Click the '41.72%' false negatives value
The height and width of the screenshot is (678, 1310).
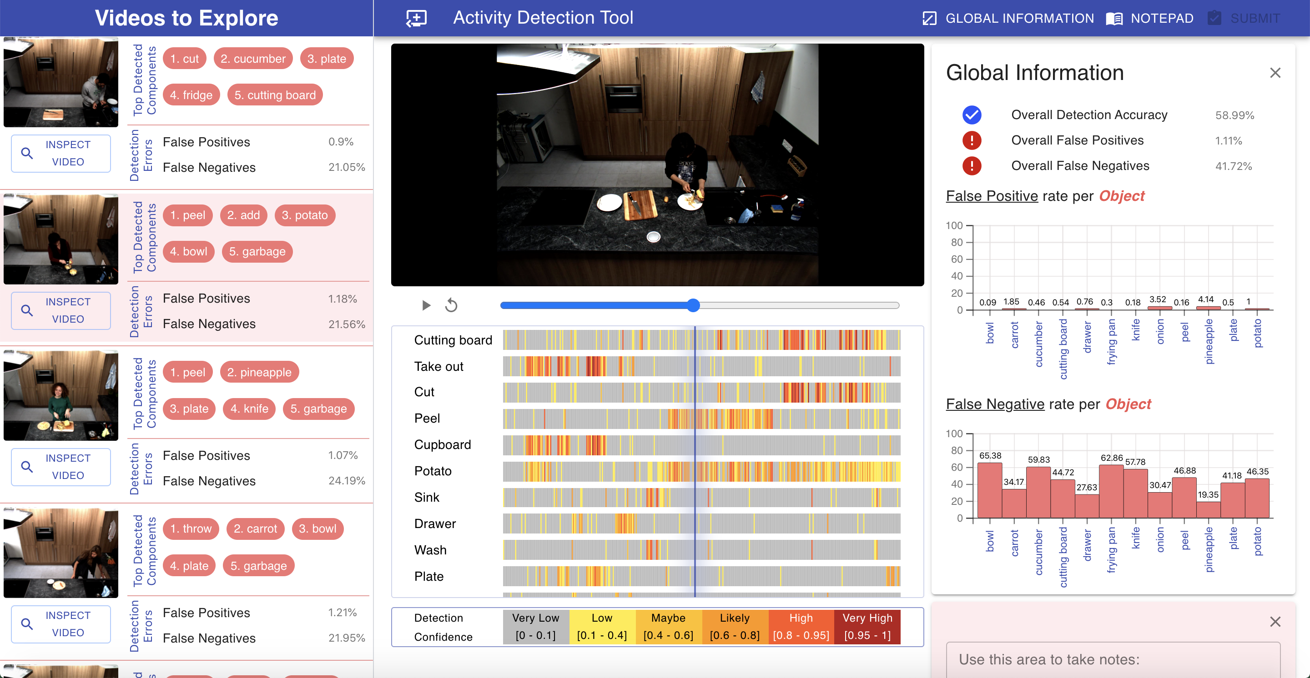click(1233, 166)
